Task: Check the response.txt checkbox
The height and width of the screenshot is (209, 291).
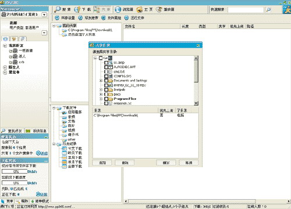Action: pos(106,103)
